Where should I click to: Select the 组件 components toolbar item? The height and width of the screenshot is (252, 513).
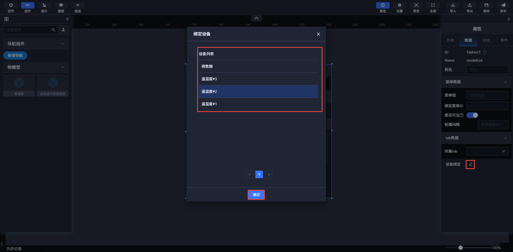pyautogui.click(x=28, y=7)
